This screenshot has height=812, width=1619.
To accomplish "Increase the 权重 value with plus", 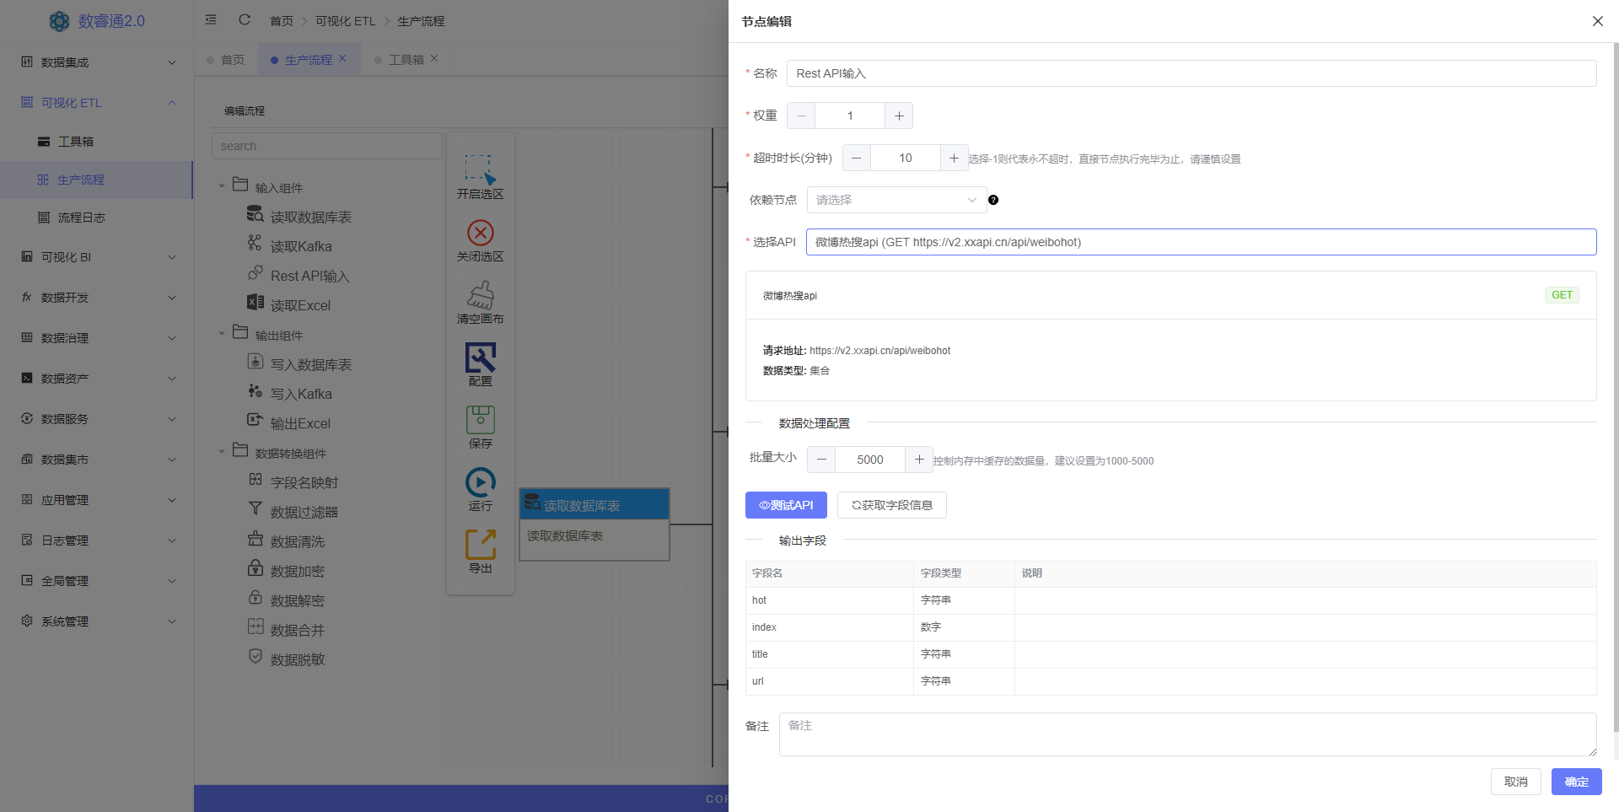I will tap(899, 116).
